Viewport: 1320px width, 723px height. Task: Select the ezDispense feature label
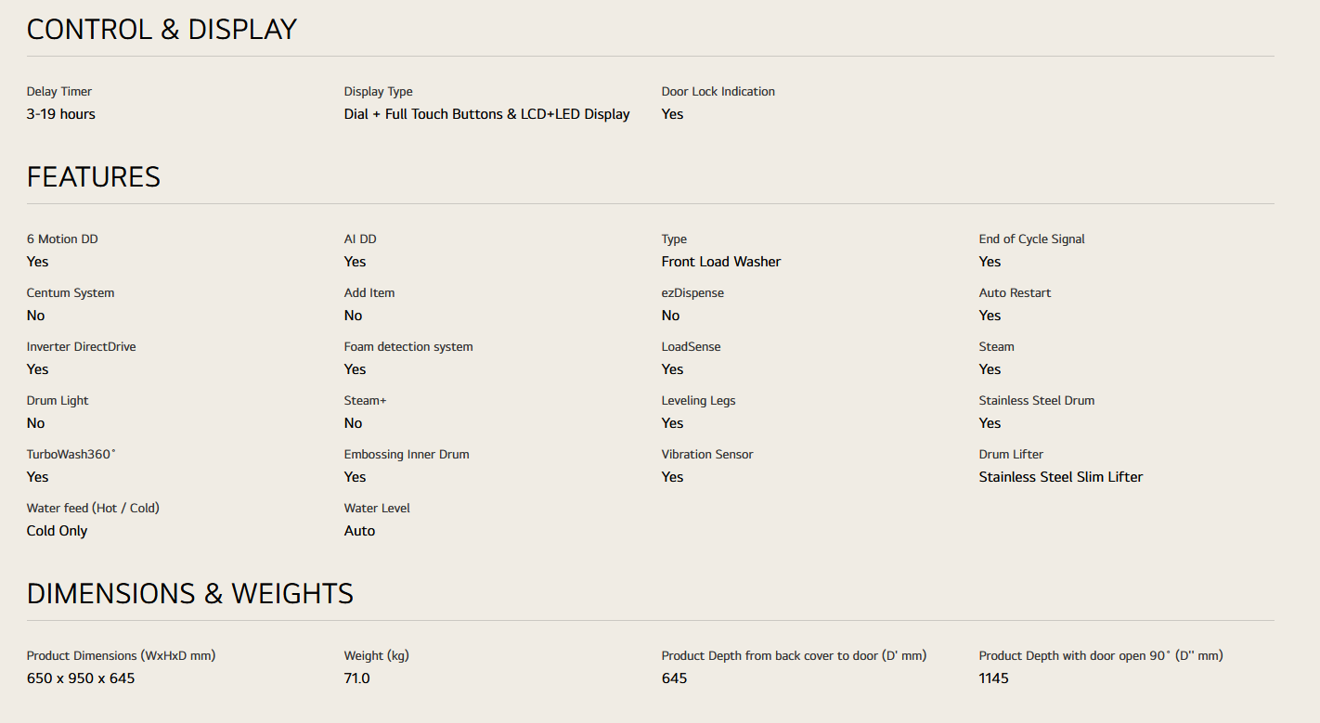coord(692,293)
